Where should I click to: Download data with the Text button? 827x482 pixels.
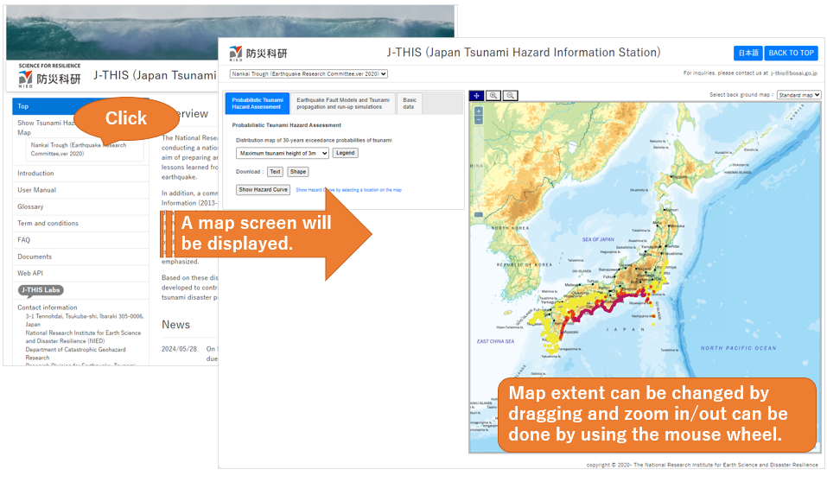[x=275, y=171]
